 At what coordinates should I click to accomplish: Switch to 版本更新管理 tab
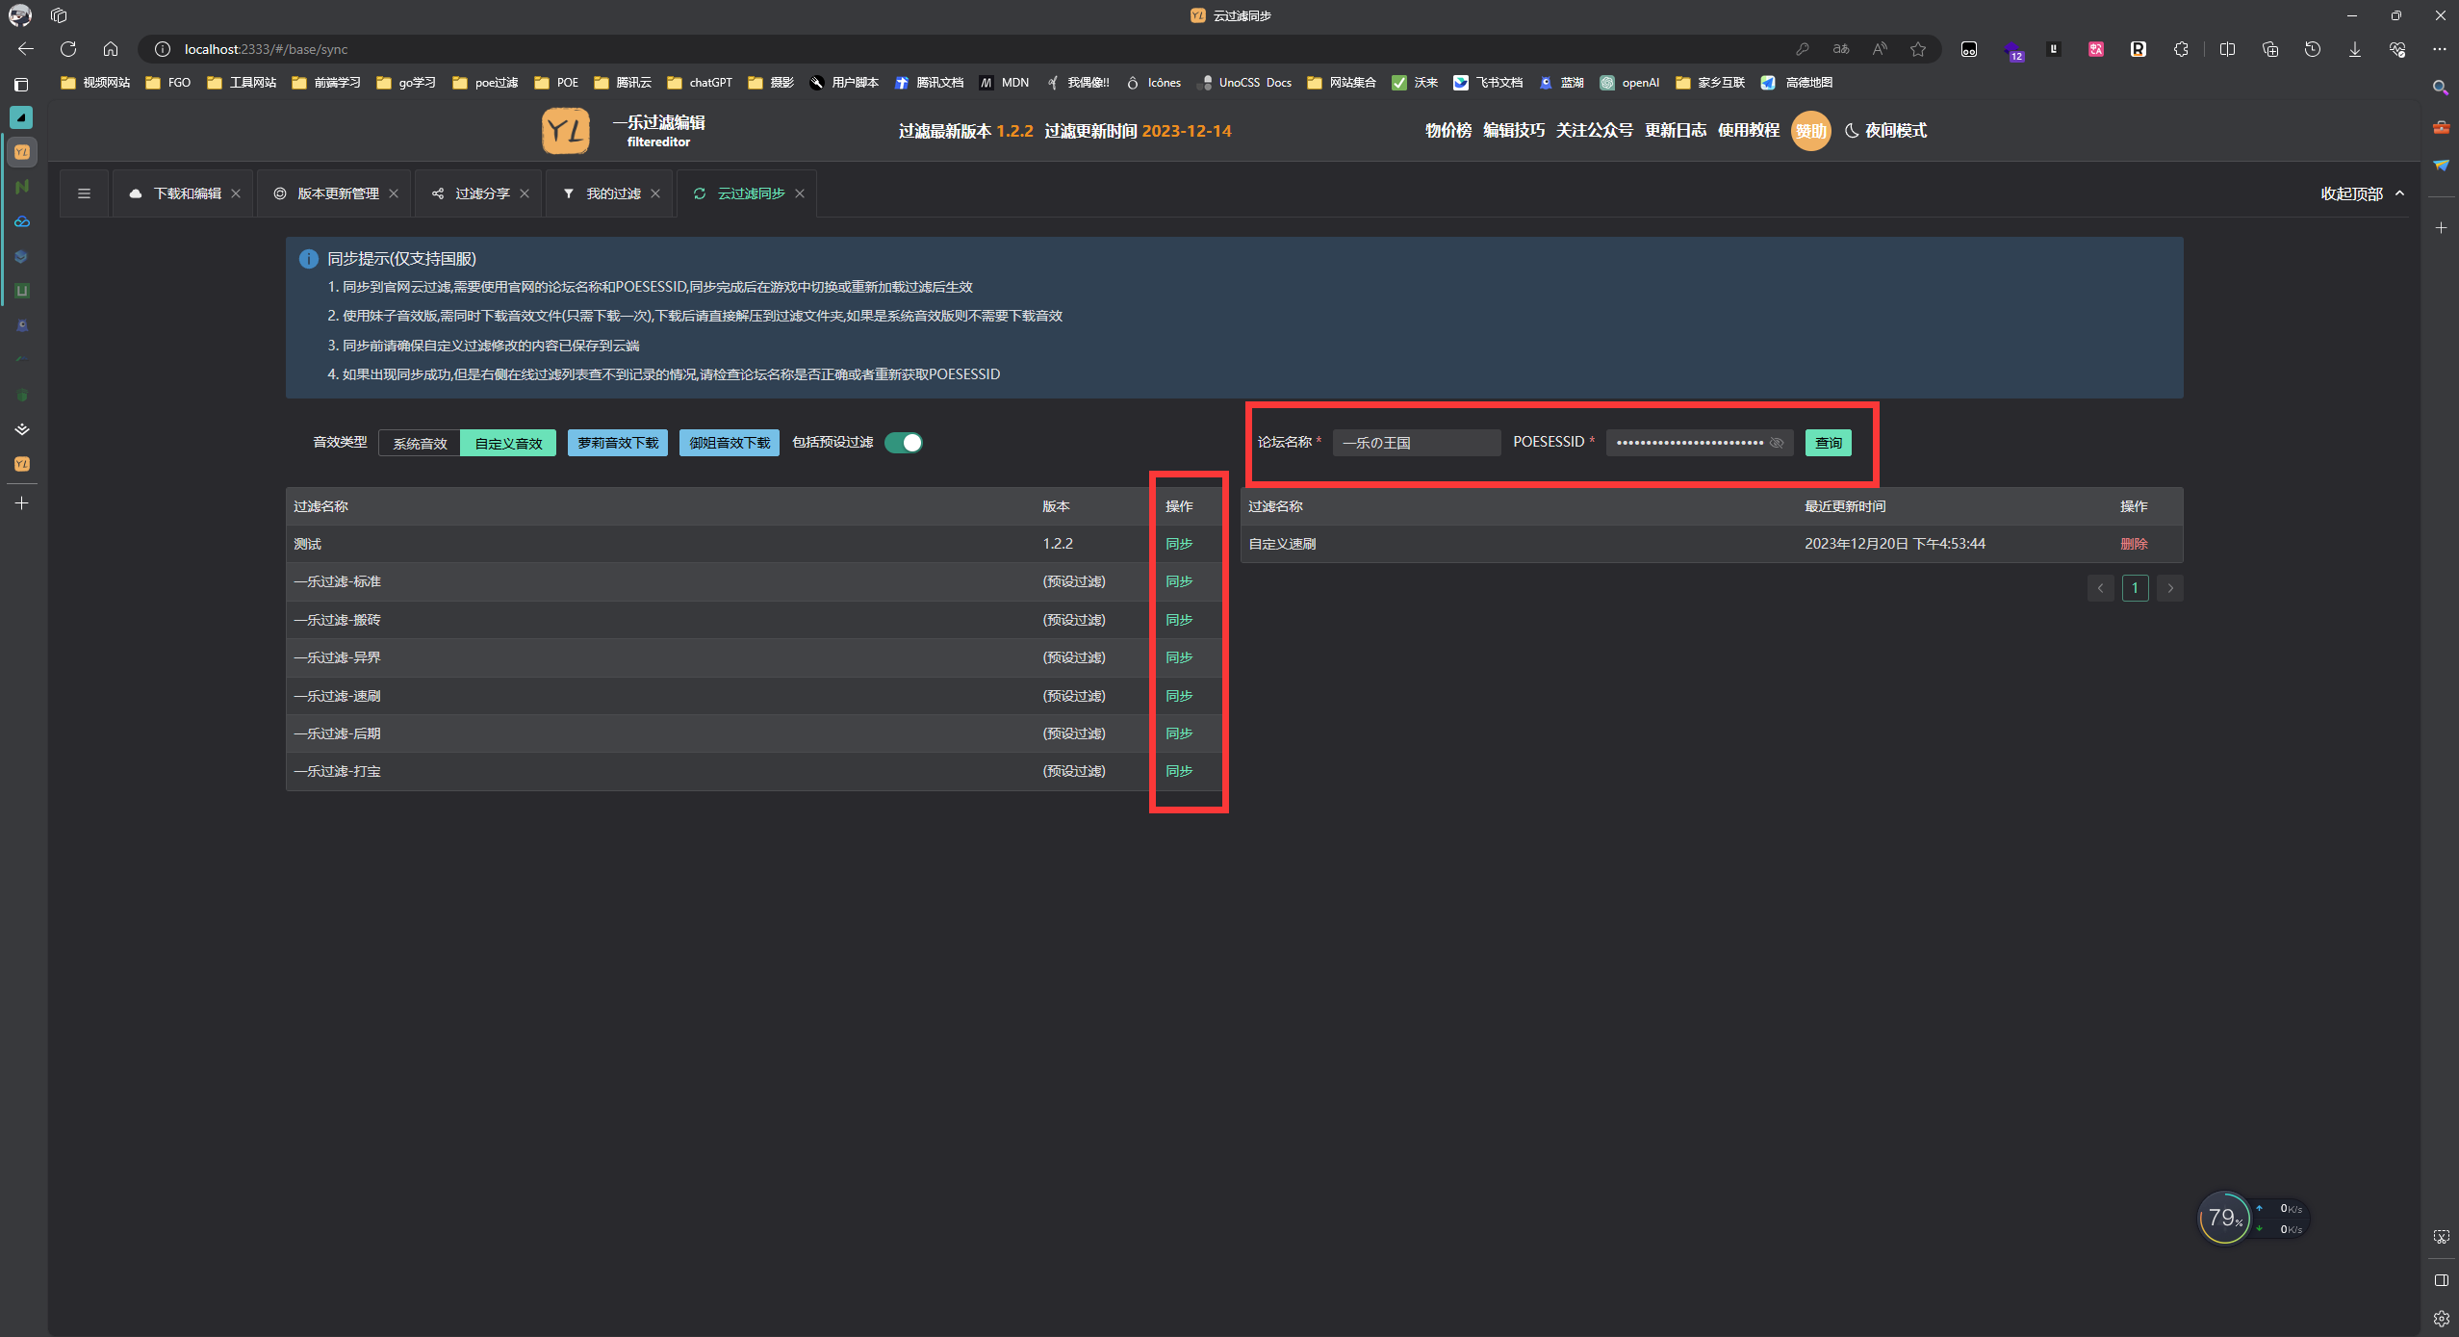[335, 193]
